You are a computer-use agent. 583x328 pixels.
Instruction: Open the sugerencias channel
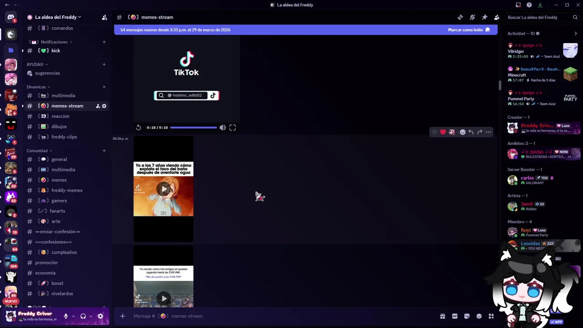click(66, 73)
